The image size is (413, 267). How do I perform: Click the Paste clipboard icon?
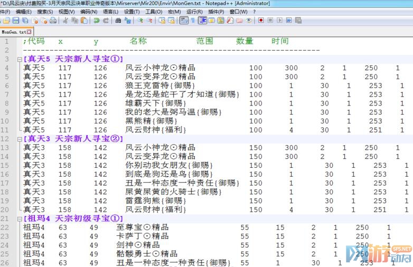[x=83, y=21]
